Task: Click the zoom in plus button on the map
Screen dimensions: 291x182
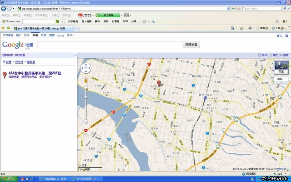Action: (x=86, y=86)
